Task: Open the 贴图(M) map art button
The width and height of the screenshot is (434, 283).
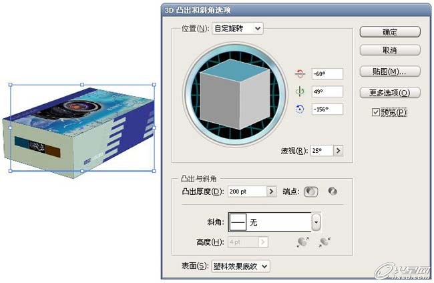Action: tap(390, 71)
